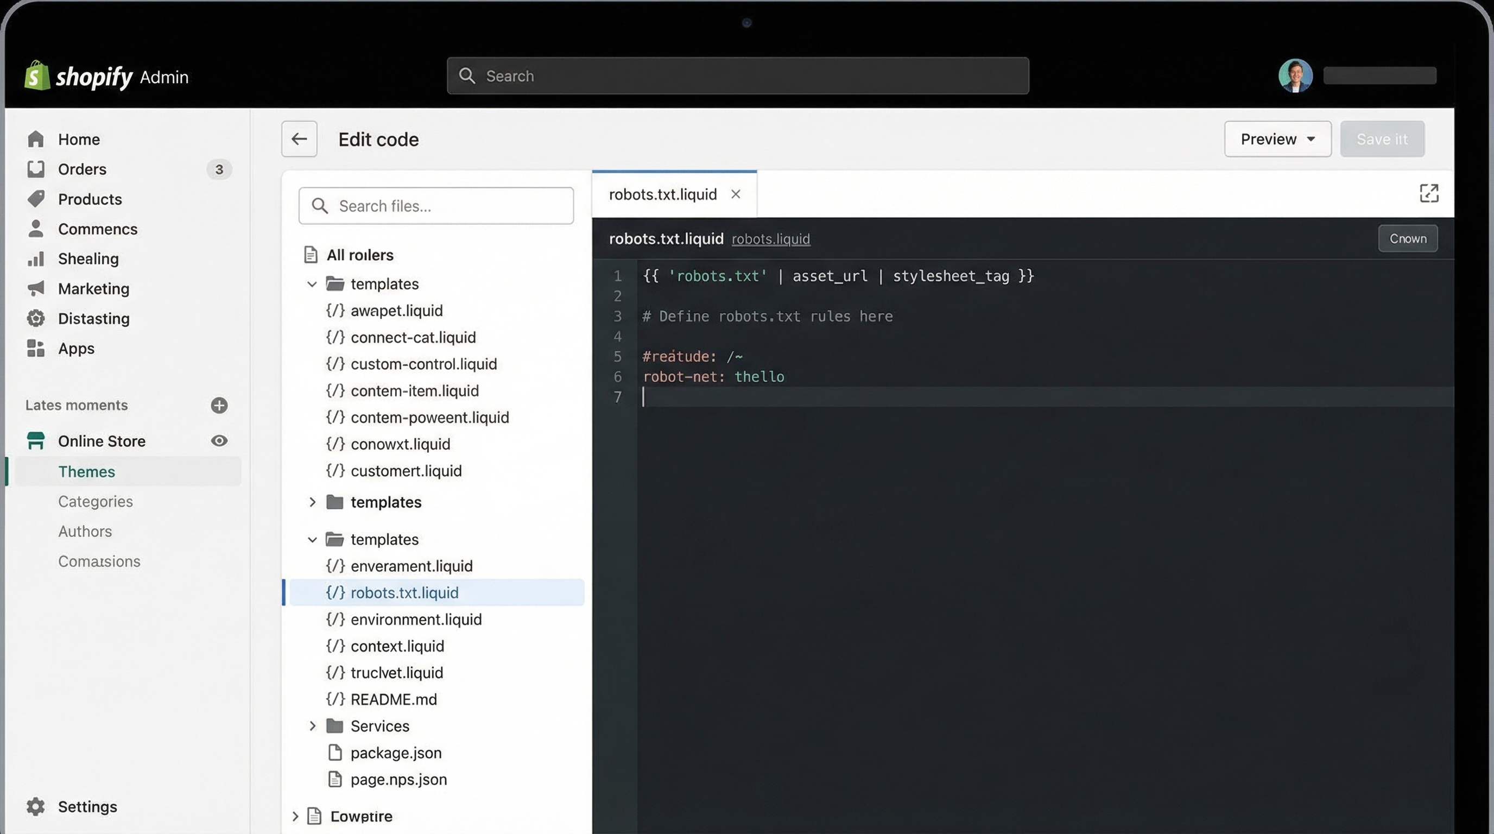Open Settings via the gear icon
Image resolution: width=1494 pixels, height=834 pixels.
pyautogui.click(x=35, y=806)
